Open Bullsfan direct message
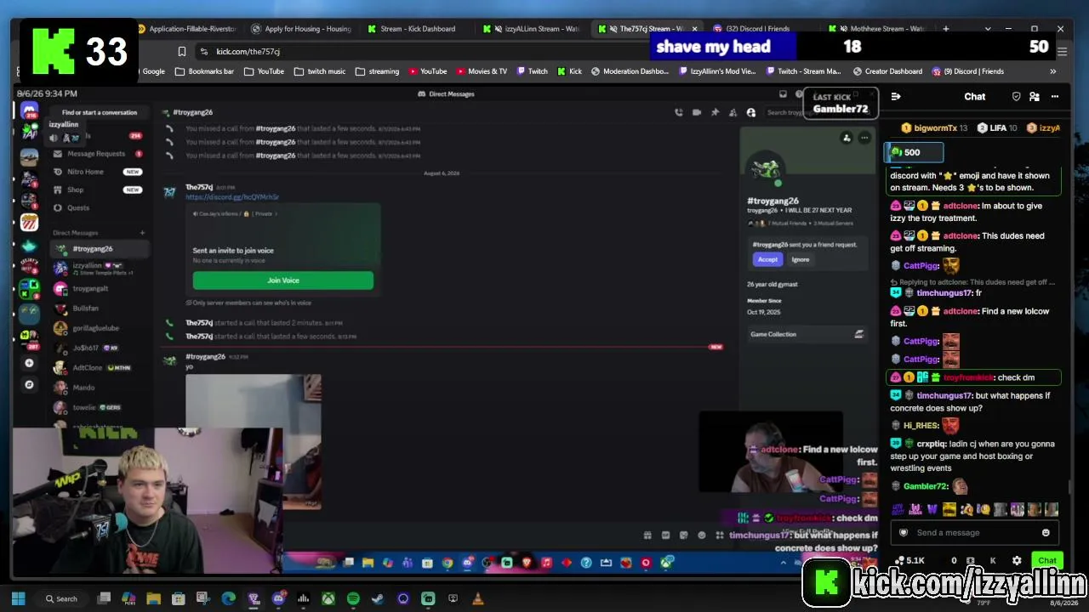The image size is (1089, 612). pyautogui.click(x=100, y=309)
